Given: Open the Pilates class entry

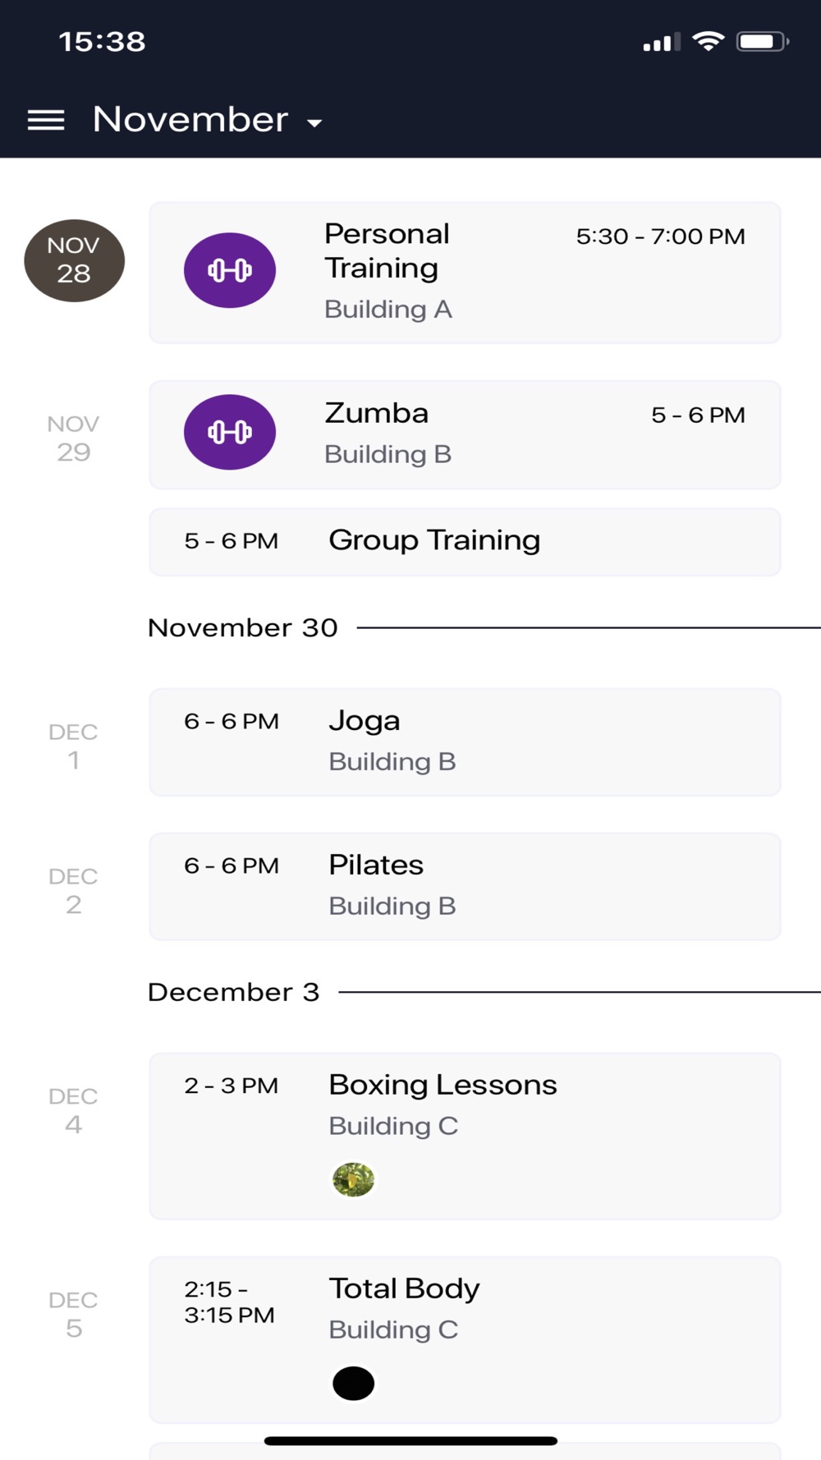Looking at the screenshot, I should tap(465, 887).
